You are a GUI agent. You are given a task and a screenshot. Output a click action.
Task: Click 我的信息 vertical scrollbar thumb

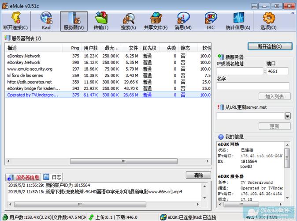coord(287,158)
